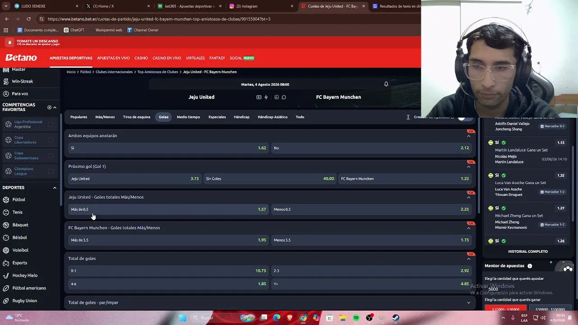Switch to the Populares market tab

click(x=79, y=117)
